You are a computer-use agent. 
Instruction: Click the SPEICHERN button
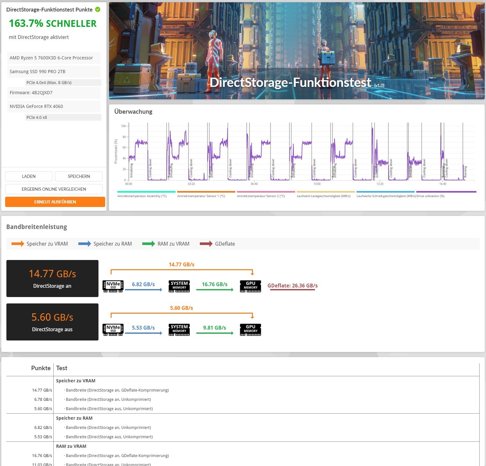(x=79, y=176)
